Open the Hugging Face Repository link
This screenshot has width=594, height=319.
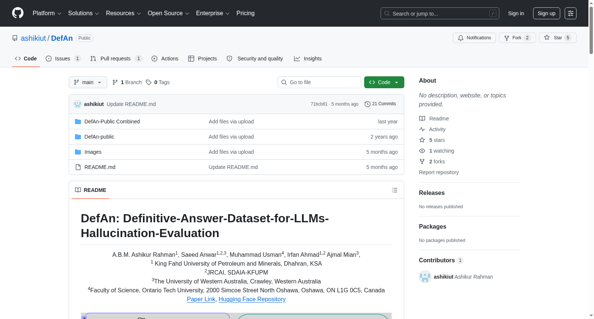[x=252, y=299]
